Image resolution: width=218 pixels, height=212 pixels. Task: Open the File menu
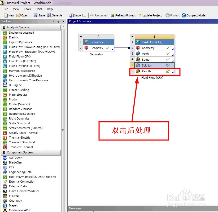point(6,9)
